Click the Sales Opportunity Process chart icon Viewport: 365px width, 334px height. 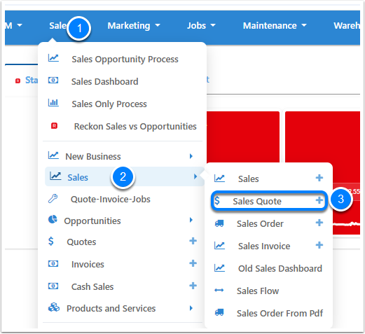[53, 58]
